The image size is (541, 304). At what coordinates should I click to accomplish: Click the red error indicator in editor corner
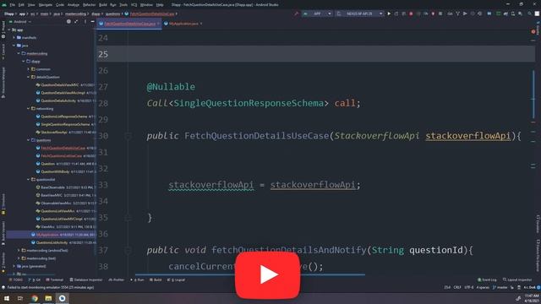[533, 32]
